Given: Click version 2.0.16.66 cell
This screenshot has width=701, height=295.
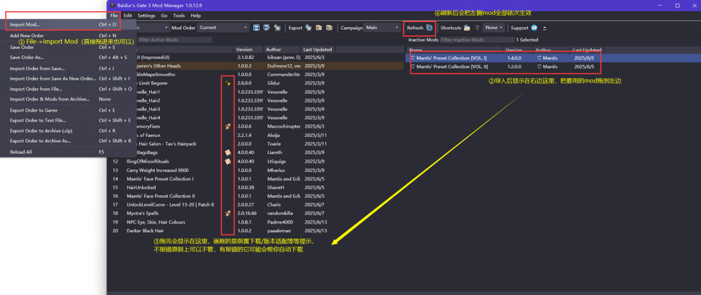Looking at the screenshot, I should 247,213.
